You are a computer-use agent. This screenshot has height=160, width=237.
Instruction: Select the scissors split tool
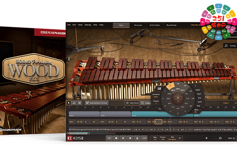tap(79, 103)
